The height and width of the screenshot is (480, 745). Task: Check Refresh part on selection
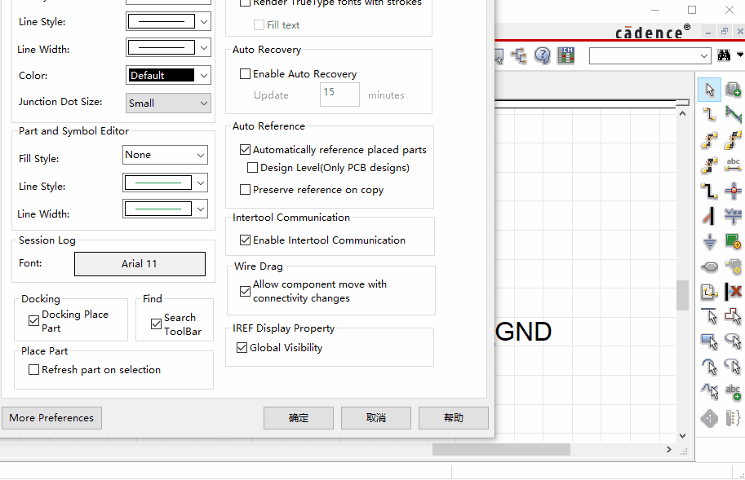click(34, 370)
